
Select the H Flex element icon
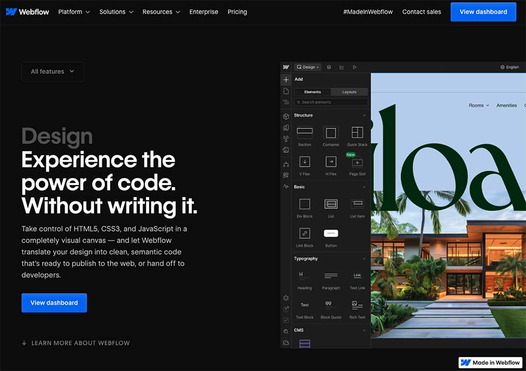(x=331, y=162)
